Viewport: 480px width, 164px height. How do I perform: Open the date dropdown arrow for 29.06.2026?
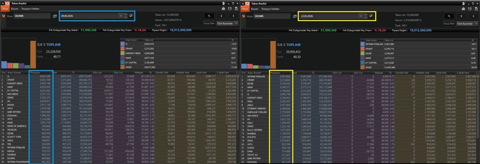[x=120, y=16]
